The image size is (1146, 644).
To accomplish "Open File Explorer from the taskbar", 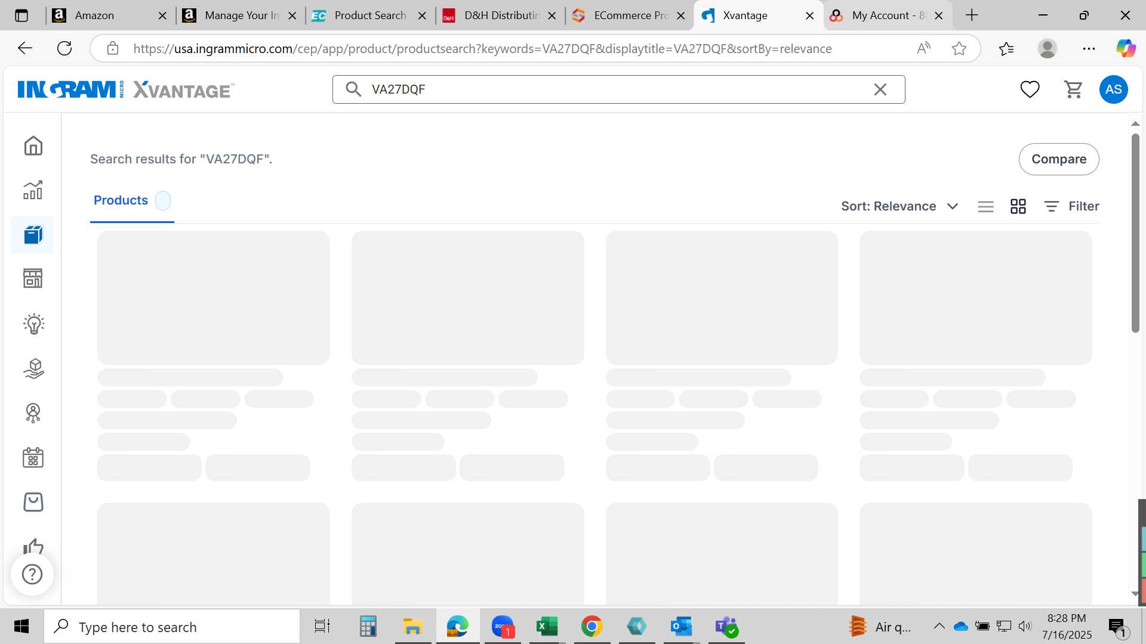I will pos(412,627).
